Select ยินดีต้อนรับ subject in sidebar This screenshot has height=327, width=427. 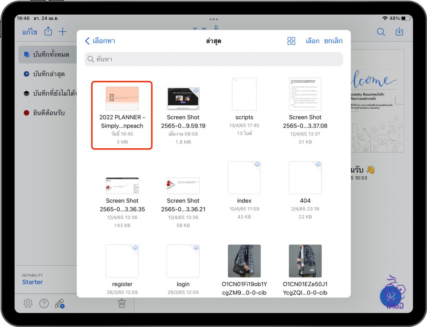point(48,113)
